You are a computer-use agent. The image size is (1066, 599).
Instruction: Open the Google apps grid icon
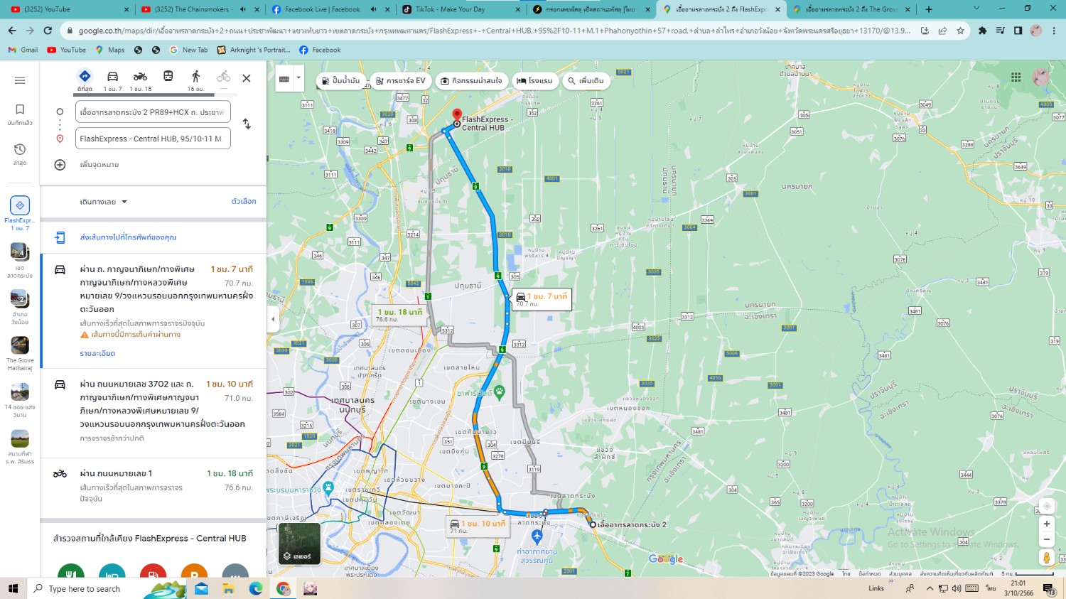(x=1016, y=77)
